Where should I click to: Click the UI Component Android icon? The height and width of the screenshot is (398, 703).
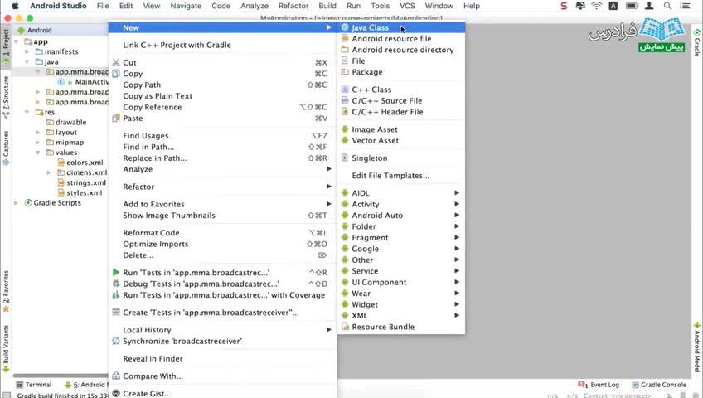click(345, 282)
